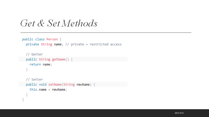The width and height of the screenshot is (209, 117).
Task: Click the "// private = restricted access" comment
Action: (x=93, y=44)
